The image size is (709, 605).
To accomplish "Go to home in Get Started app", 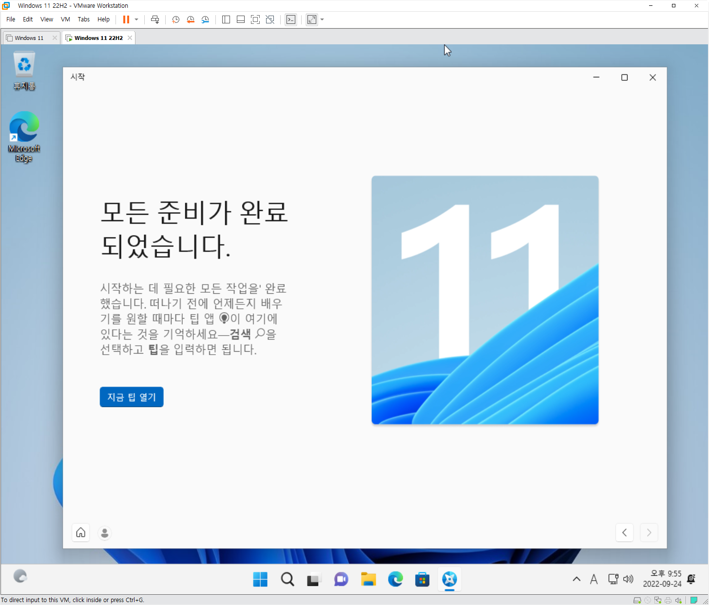I will (x=81, y=532).
